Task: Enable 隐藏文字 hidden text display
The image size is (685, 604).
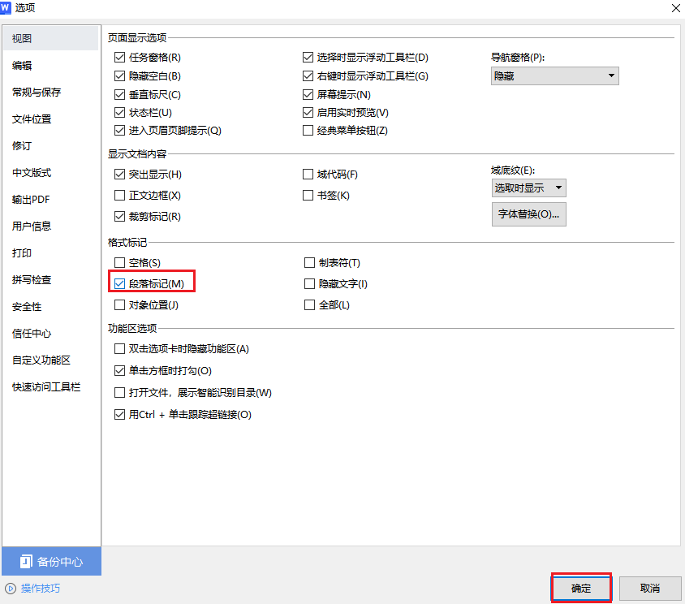Action: [x=309, y=283]
